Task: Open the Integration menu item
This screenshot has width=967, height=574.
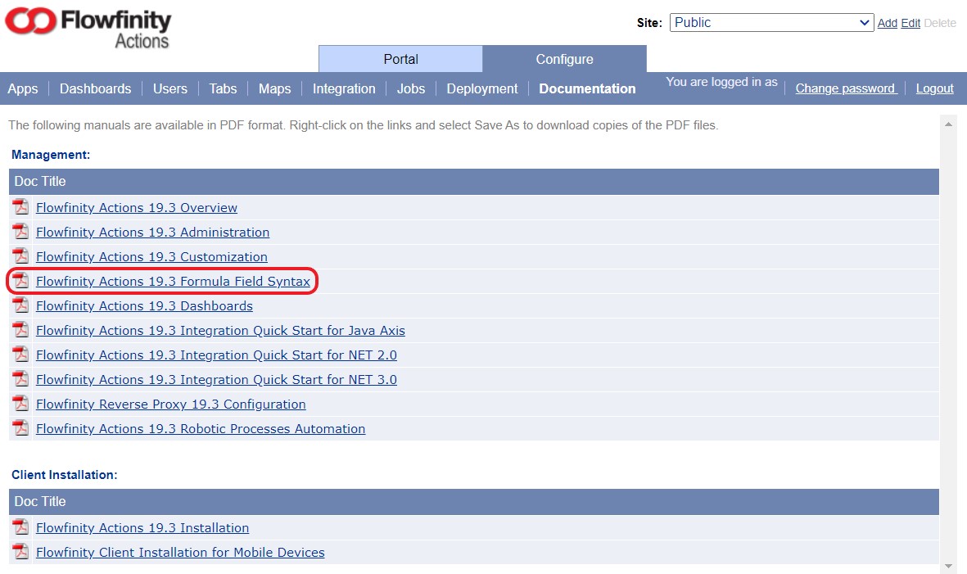Action: pos(344,88)
